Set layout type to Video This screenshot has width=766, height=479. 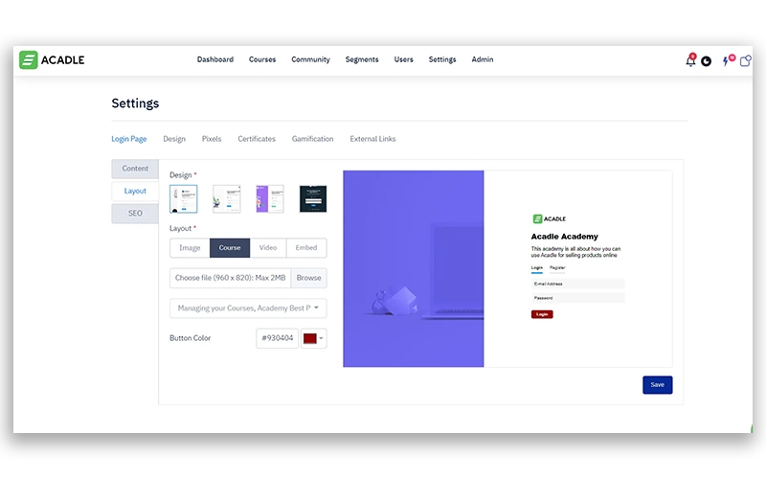tap(268, 248)
